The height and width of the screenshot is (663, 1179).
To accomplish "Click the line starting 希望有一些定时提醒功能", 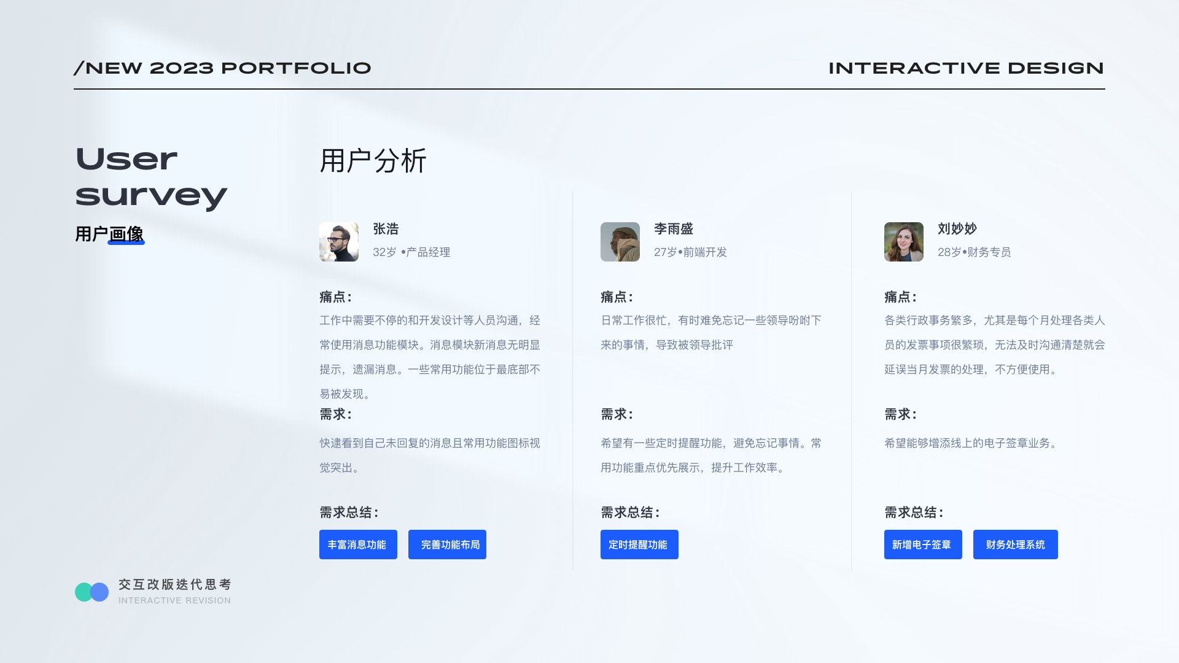I will [x=711, y=443].
